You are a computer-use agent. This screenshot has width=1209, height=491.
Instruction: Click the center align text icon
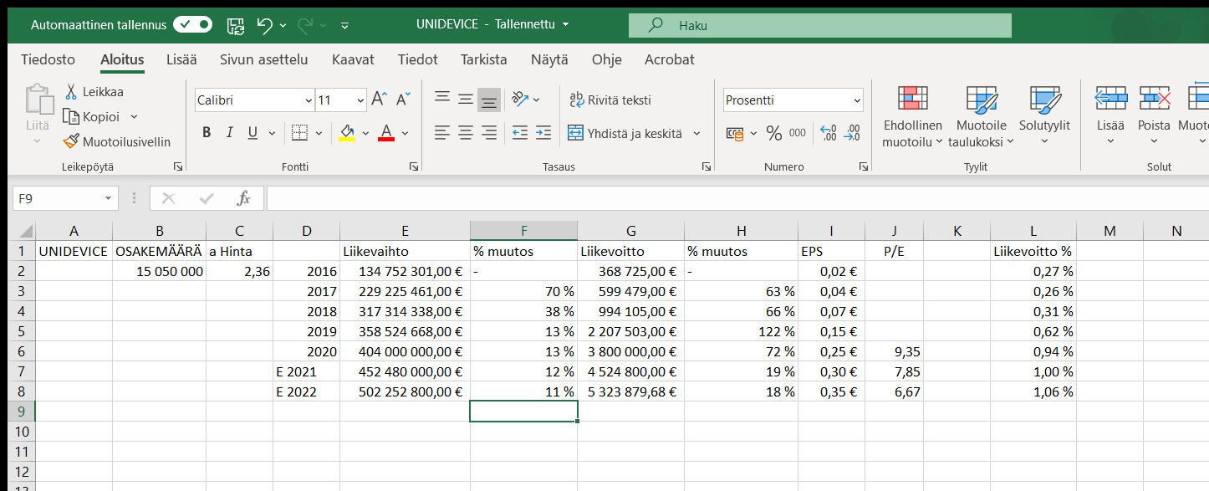point(466,133)
